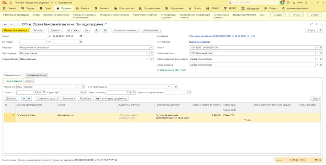Go back with the left arrow button
326x165 pixels.
click(5, 24)
